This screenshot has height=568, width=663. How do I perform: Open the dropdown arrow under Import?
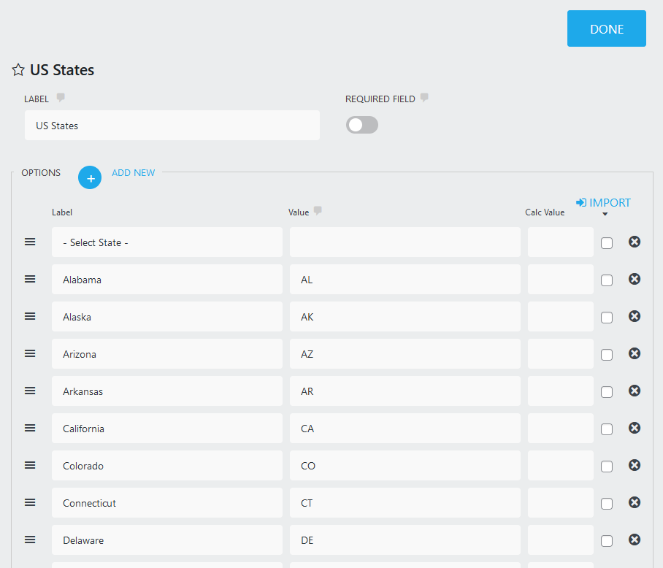pos(605,214)
